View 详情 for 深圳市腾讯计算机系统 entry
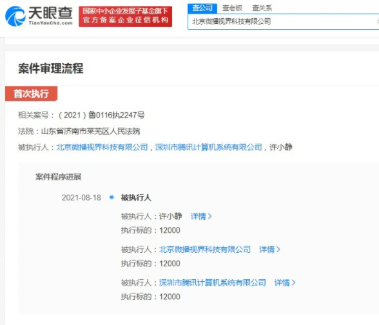The width and height of the screenshot is (379, 325). coord(285,282)
